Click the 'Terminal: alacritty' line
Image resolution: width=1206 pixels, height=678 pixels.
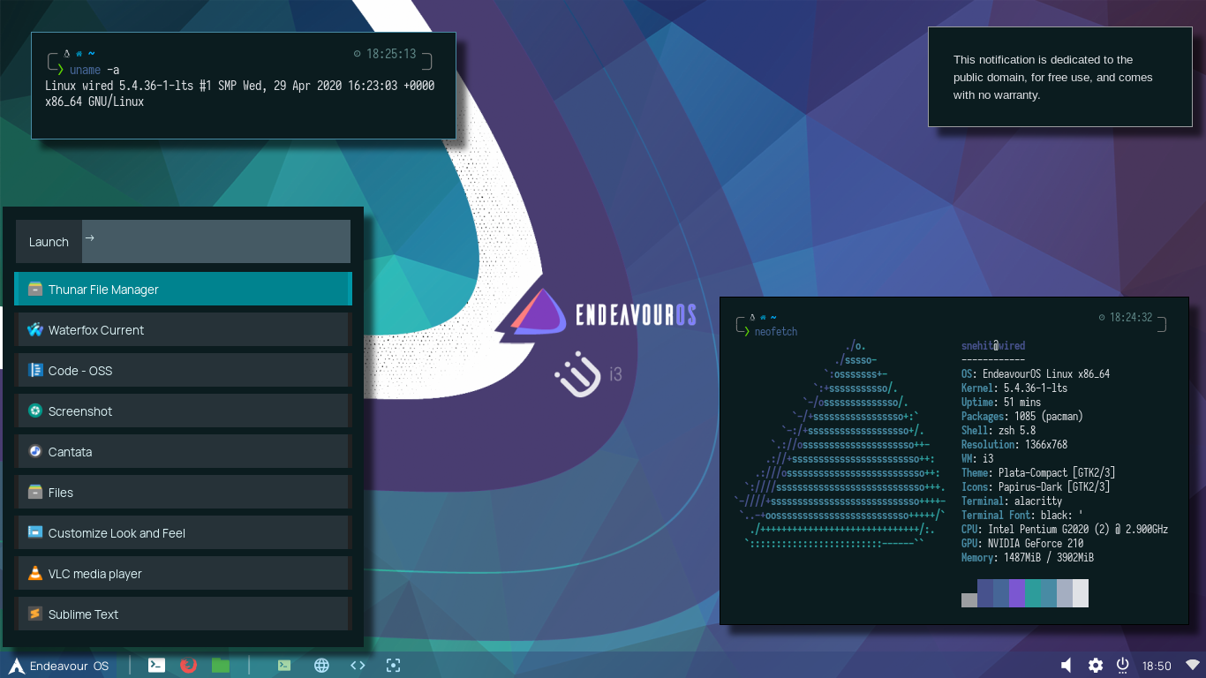pos(1012,501)
